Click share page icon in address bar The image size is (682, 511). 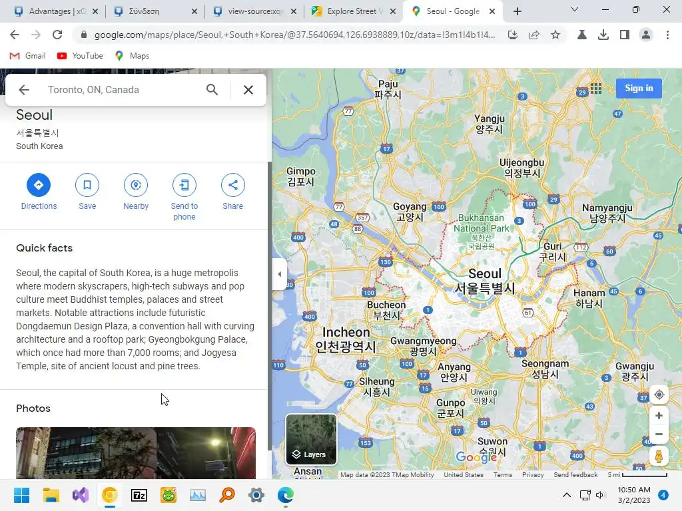click(x=534, y=35)
